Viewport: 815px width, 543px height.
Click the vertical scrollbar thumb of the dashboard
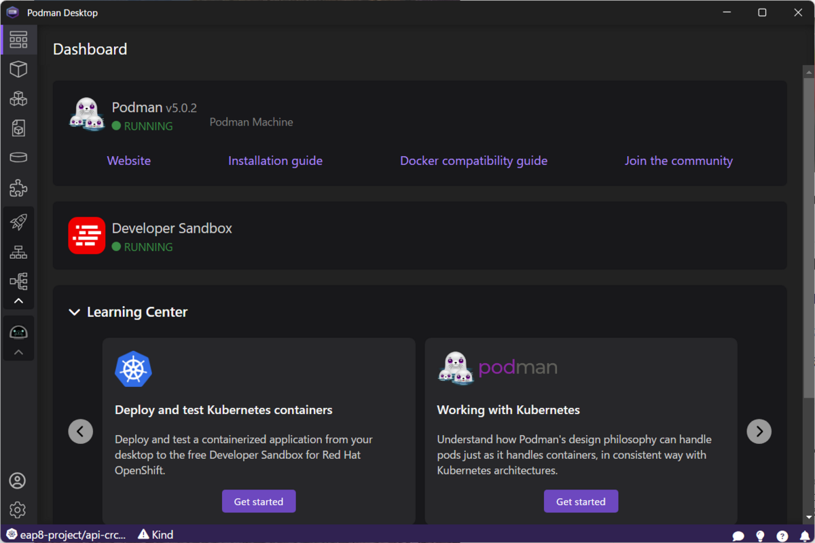pyautogui.click(x=808, y=238)
